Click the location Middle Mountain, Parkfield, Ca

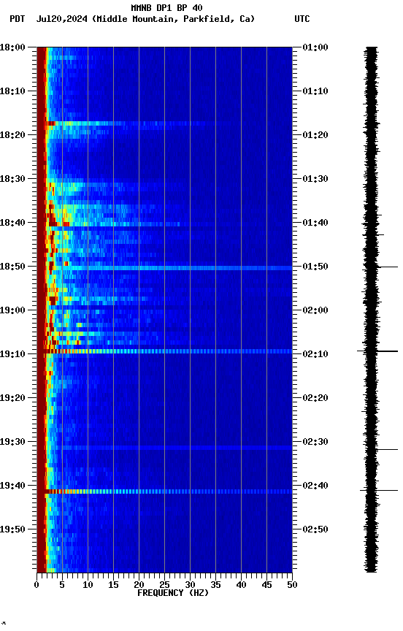pos(173,19)
